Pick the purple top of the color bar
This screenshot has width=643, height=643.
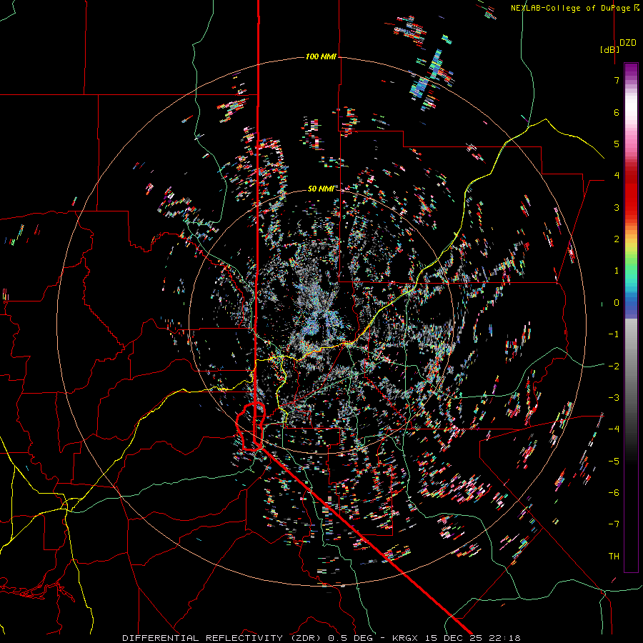(x=631, y=70)
